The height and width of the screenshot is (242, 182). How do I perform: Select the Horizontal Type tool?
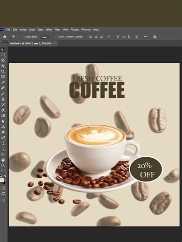pos(3,143)
